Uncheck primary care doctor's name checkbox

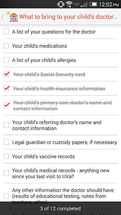(6, 105)
